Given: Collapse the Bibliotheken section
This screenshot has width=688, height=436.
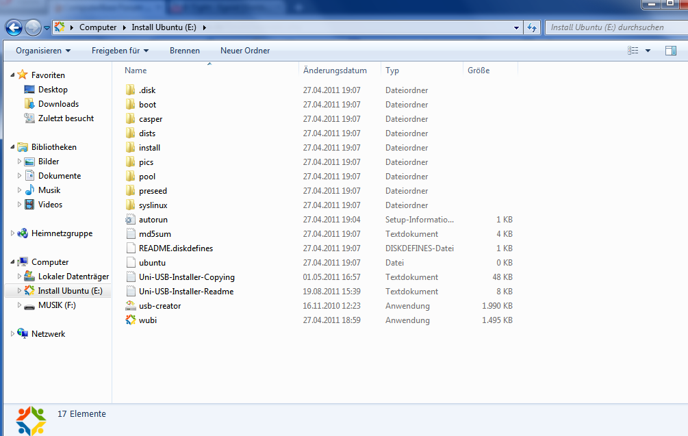Looking at the screenshot, I should [x=12, y=147].
